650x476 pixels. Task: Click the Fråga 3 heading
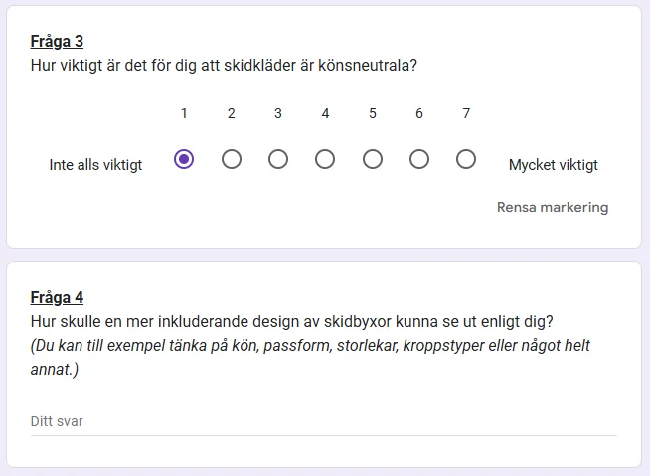click(x=58, y=42)
